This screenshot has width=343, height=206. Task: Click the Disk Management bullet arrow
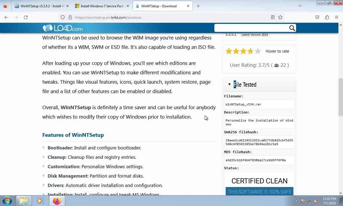[44, 175]
